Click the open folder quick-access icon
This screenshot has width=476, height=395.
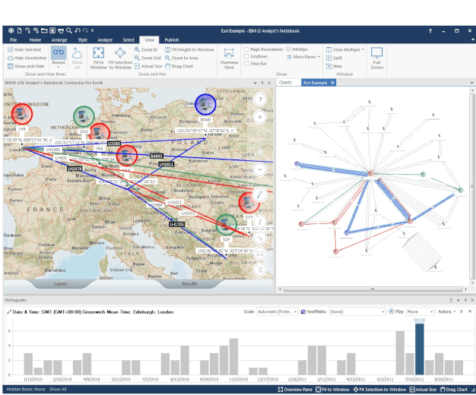click(x=44, y=30)
